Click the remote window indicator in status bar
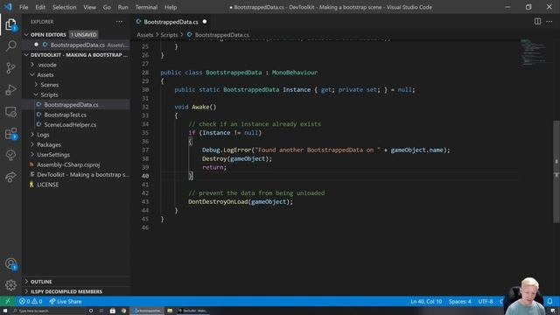This screenshot has width=560, height=315. click(x=8, y=301)
